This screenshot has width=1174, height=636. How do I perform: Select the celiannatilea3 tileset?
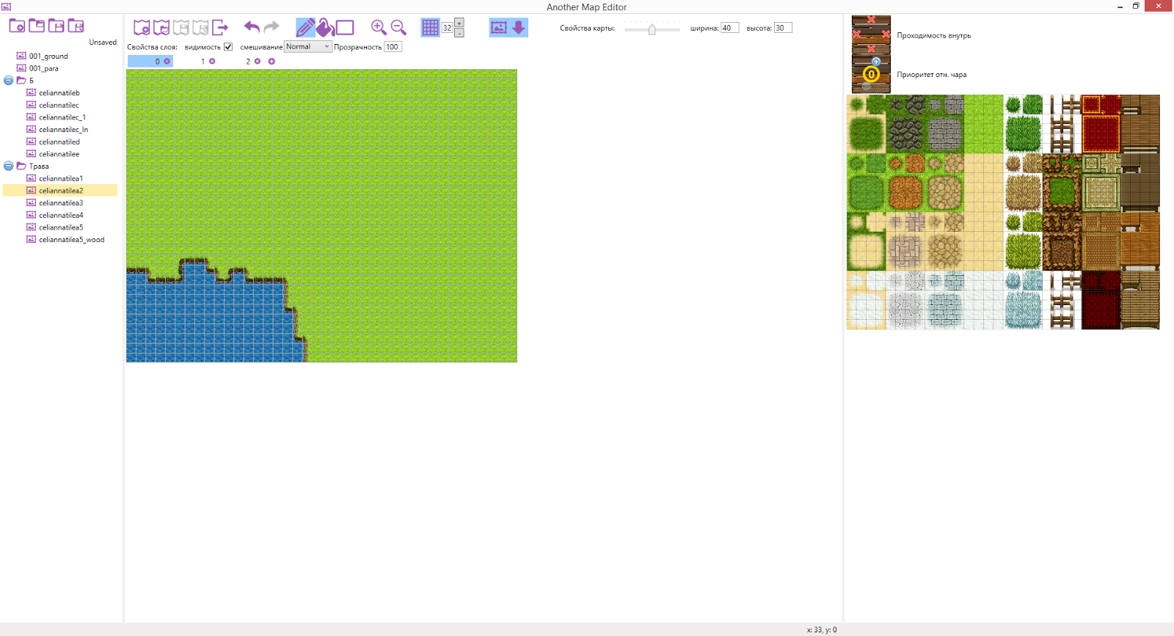(x=61, y=202)
